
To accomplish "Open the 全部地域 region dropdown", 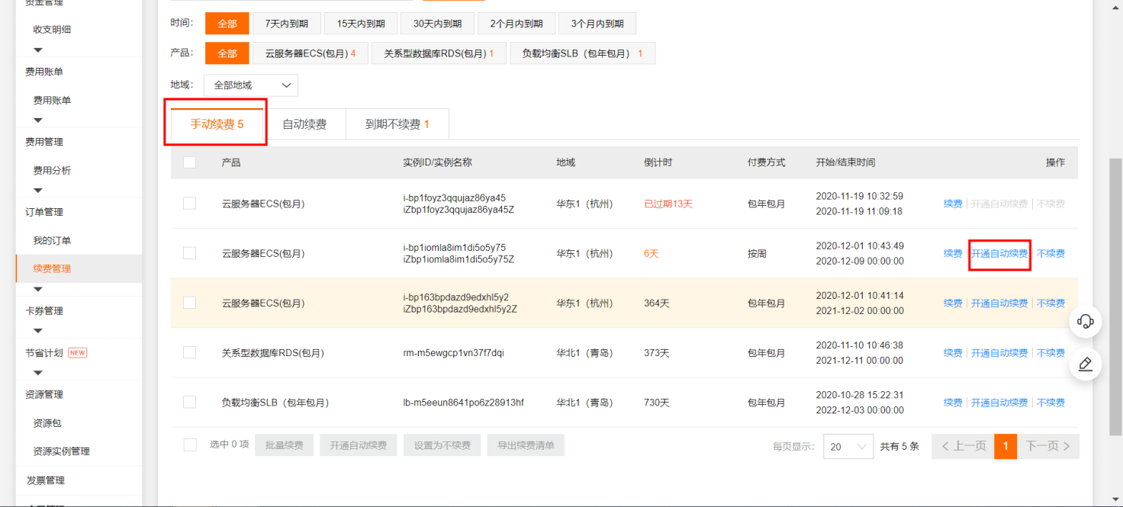I will click(x=251, y=85).
